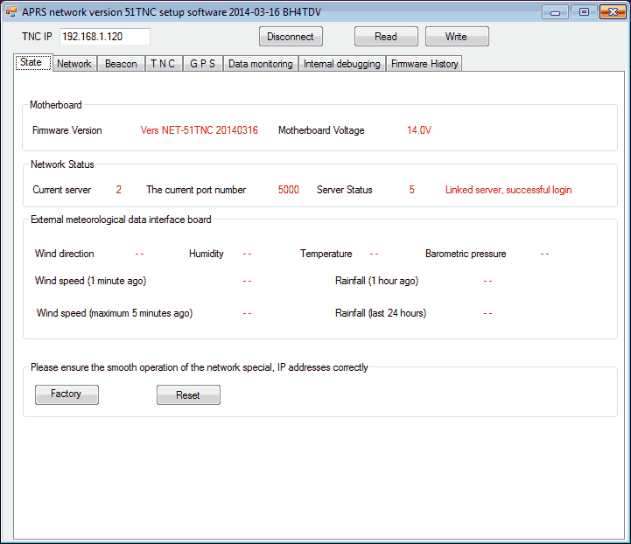This screenshot has height=544, width=631.
Task: Click the Write button
Action: [457, 37]
